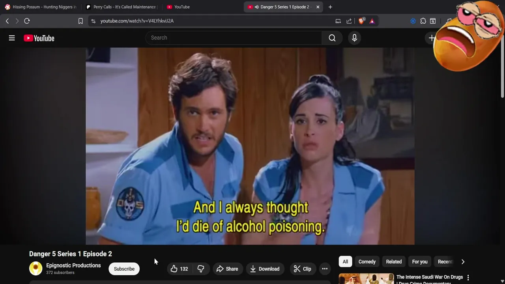
Task: Download the video
Action: click(x=265, y=269)
